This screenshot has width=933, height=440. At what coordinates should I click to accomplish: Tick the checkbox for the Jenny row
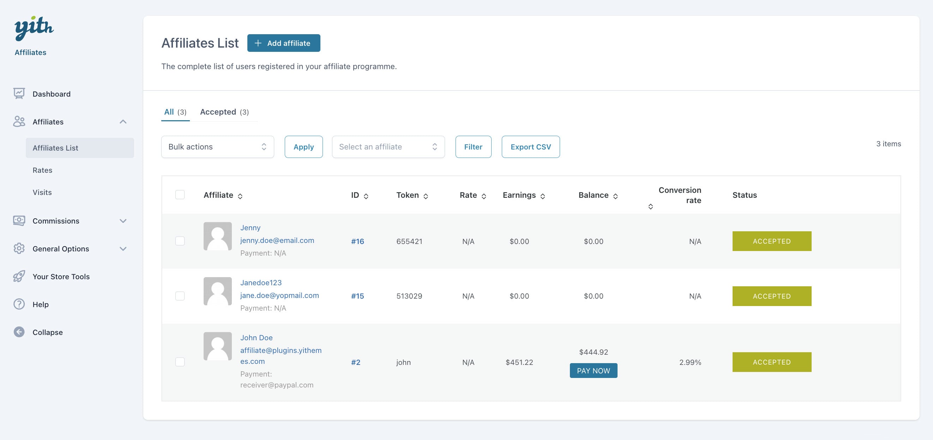pos(180,241)
